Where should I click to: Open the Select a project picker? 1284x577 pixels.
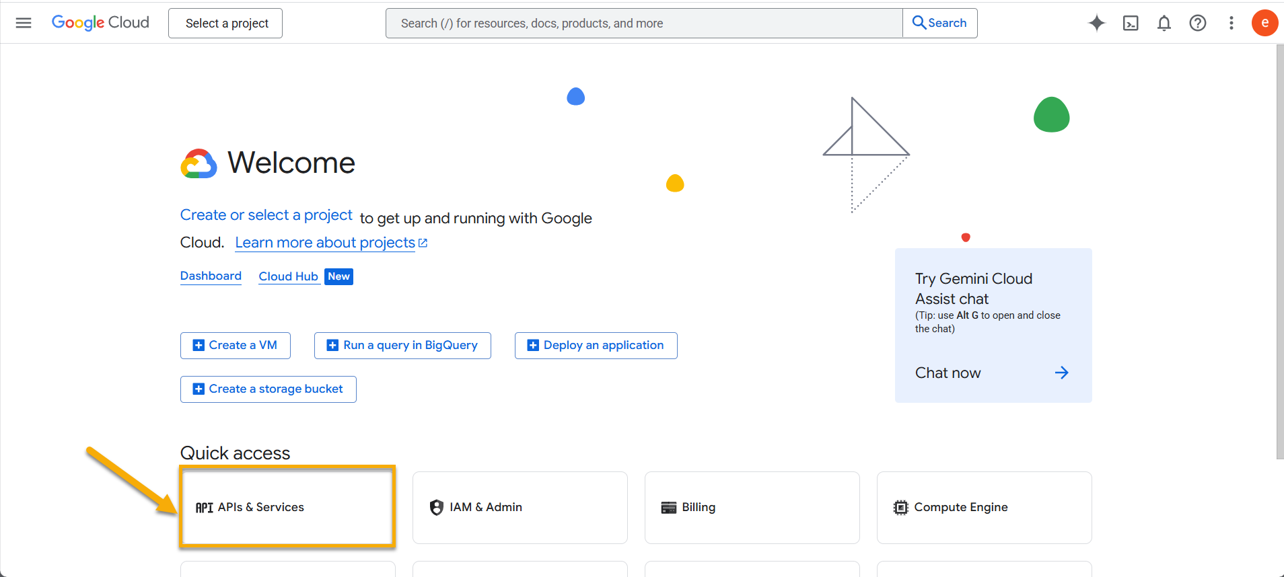(225, 24)
